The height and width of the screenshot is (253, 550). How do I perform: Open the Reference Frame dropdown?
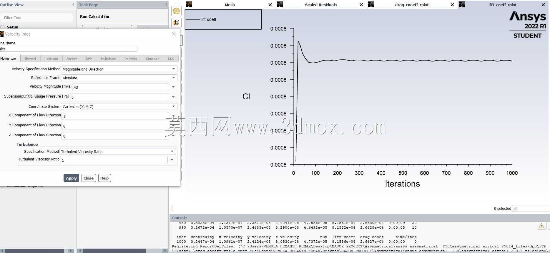click(x=173, y=78)
